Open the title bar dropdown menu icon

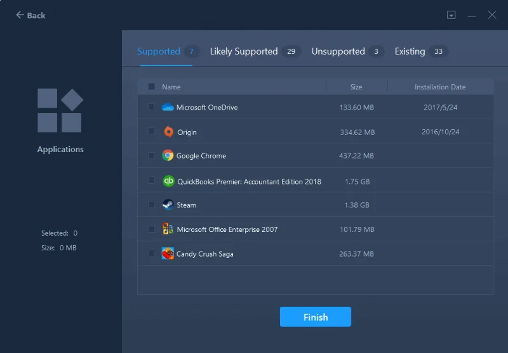point(451,15)
